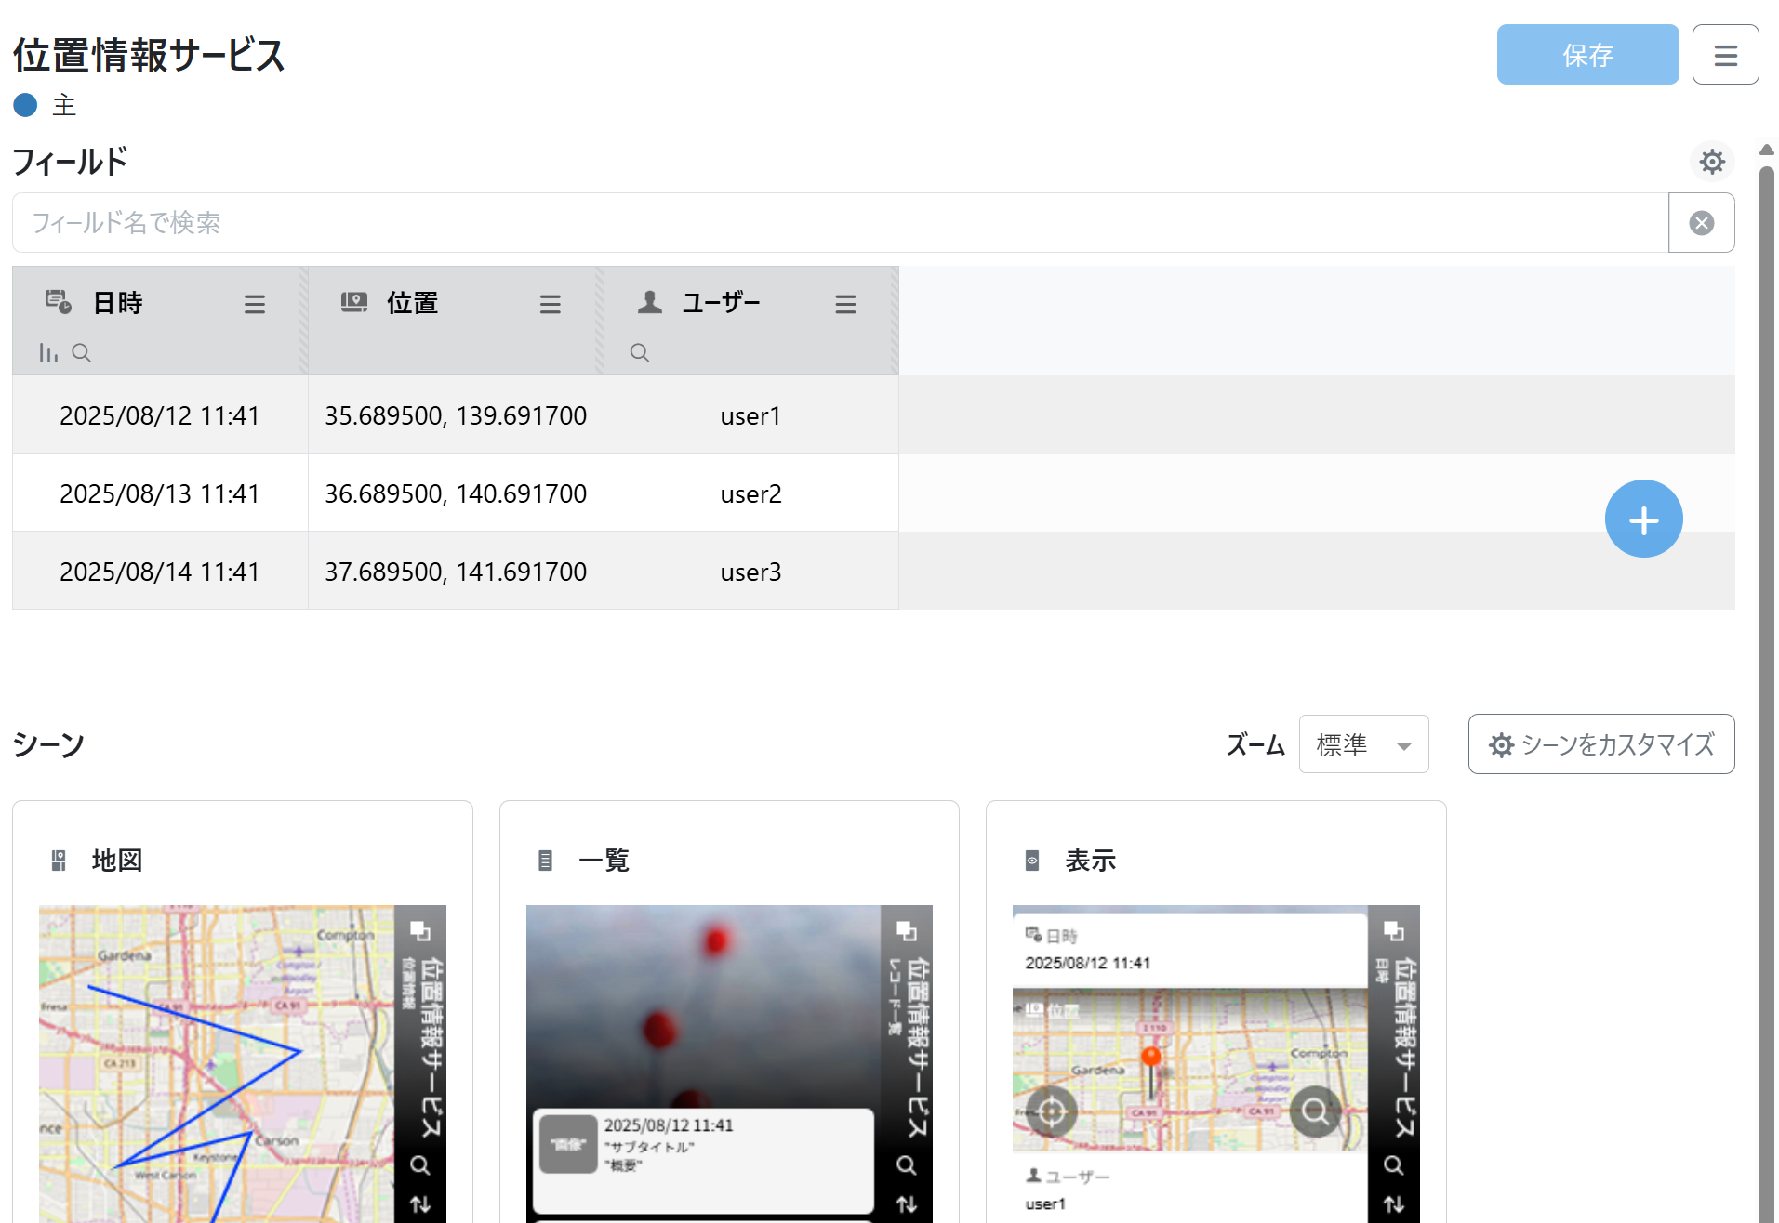
Task: Click the シーンをカスタマイズ button
Action: pyautogui.click(x=1600, y=744)
